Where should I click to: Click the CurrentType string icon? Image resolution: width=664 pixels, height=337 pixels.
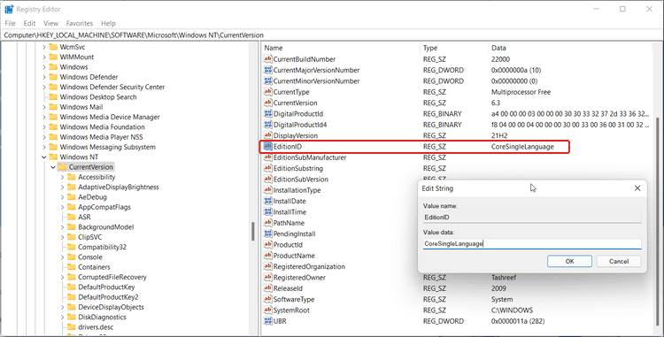point(267,92)
